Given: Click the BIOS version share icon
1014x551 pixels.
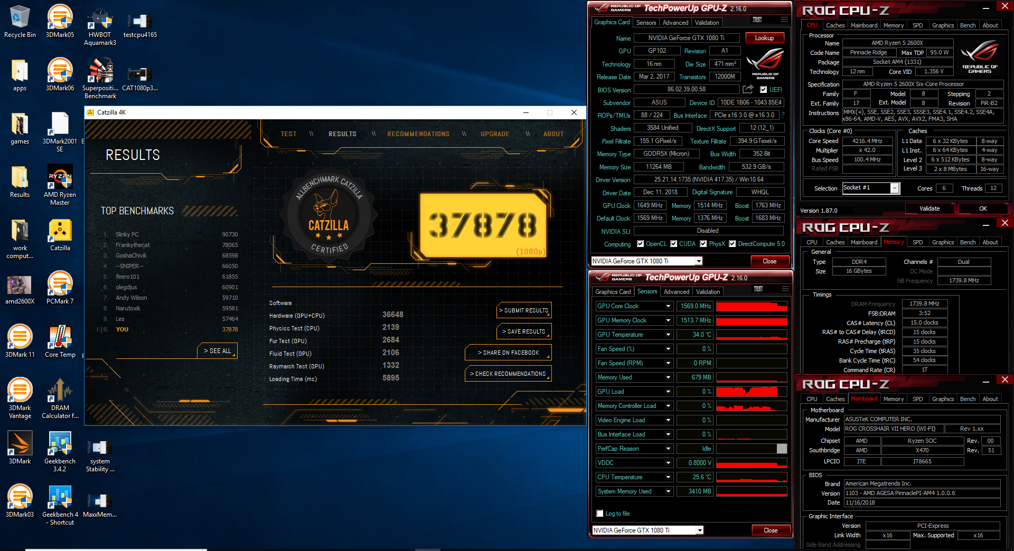Looking at the screenshot, I should coord(748,89).
